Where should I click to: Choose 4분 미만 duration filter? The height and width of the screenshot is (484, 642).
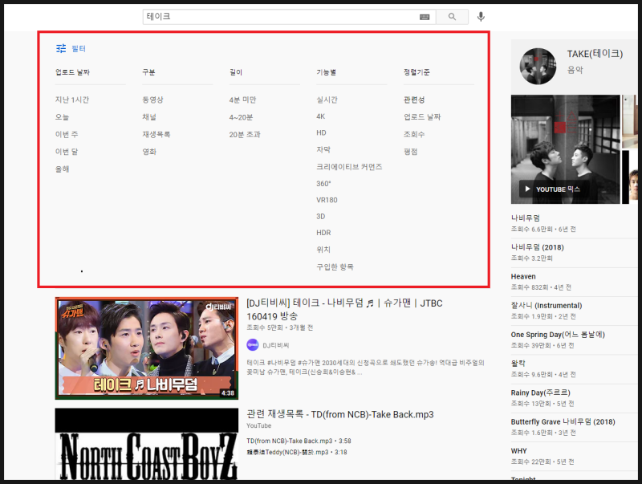click(x=243, y=100)
